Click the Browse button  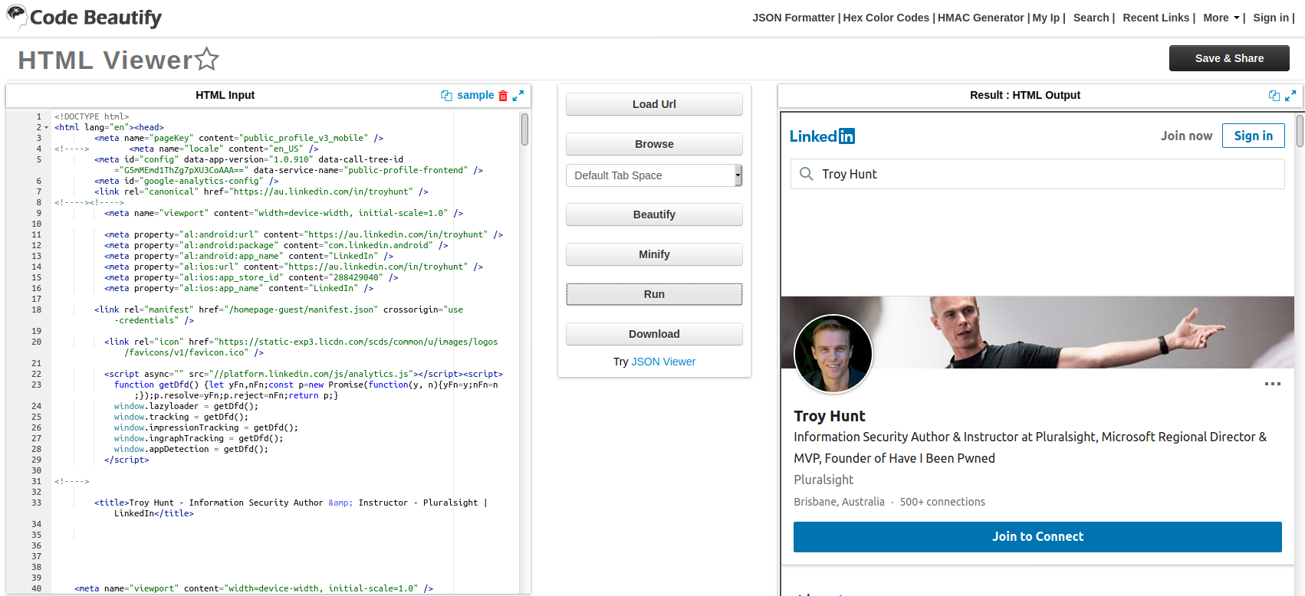[x=654, y=144]
